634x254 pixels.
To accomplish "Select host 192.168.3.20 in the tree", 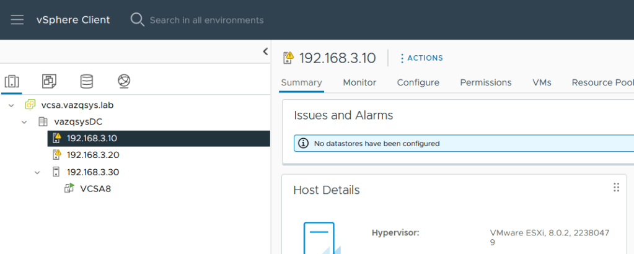I will 93,155.
